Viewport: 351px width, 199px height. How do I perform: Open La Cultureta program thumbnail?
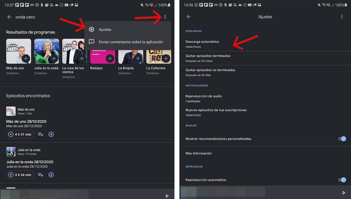pyautogui.click(x=159, y=57)
